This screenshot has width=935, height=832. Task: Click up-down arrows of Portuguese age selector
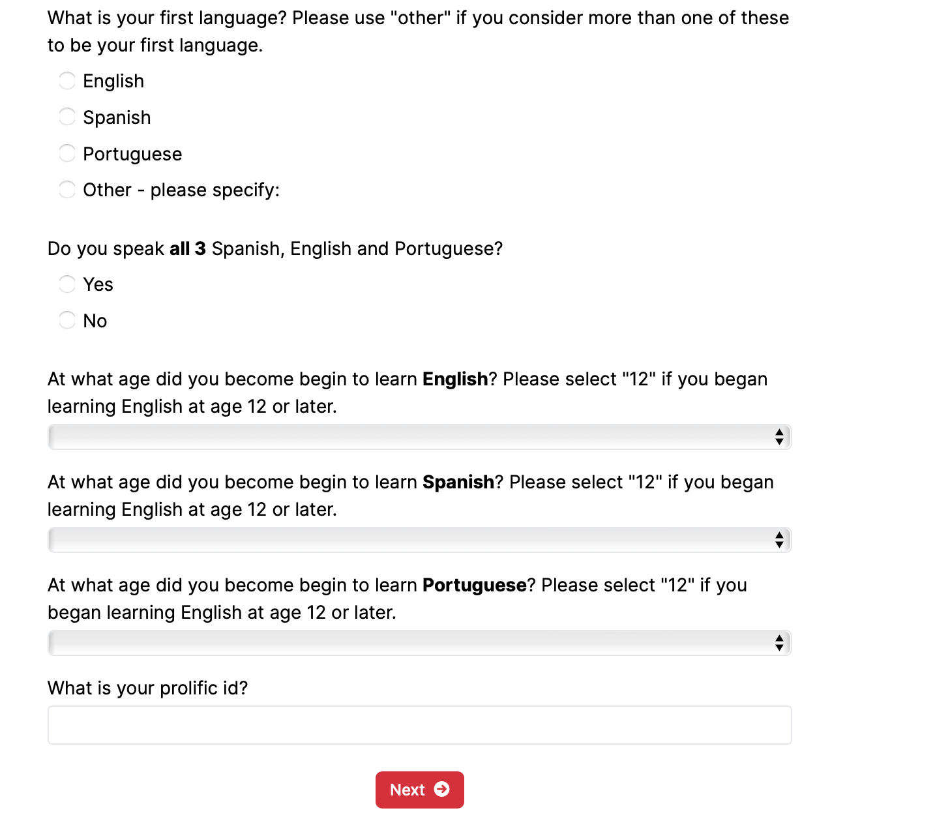[x=779, y=643]
